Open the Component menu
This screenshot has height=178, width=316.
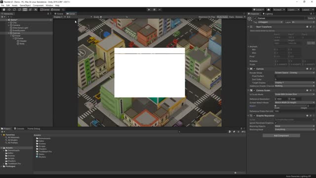click(x=38, y=5)
